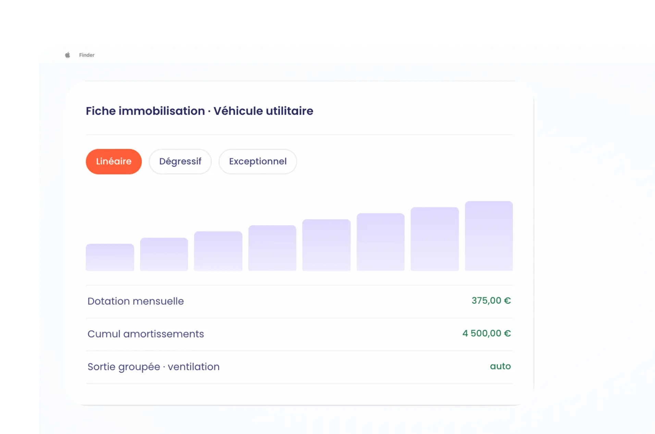Click the 375,00 € value
The image size is (655, 434).
click(491, 301)
